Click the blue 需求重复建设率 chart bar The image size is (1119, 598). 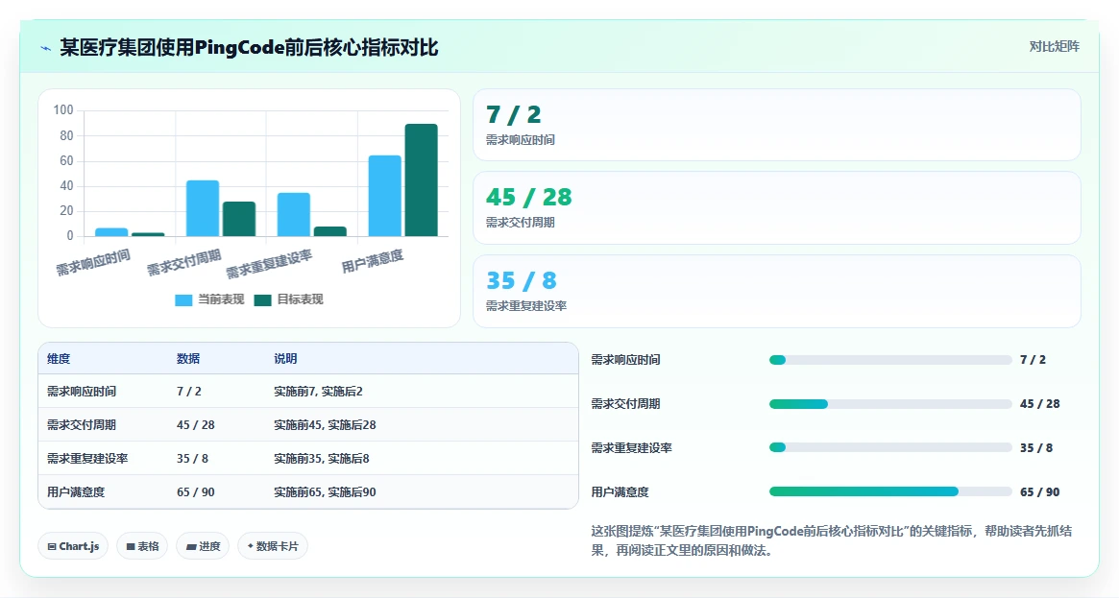(293, 215)
